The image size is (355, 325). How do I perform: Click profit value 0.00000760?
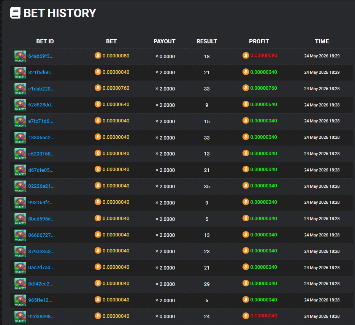click(x=263, y=88)
